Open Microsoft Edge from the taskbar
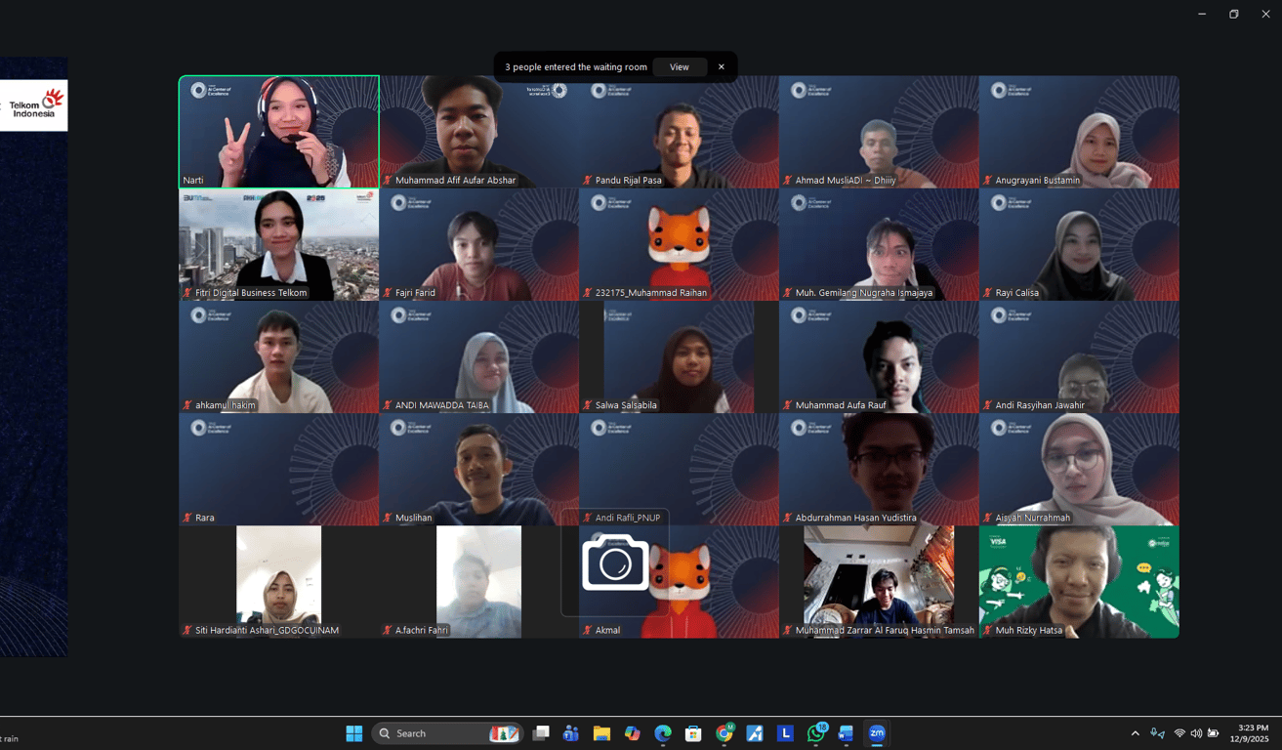This screenshot has height=750, width=1282. pos(663,733)
